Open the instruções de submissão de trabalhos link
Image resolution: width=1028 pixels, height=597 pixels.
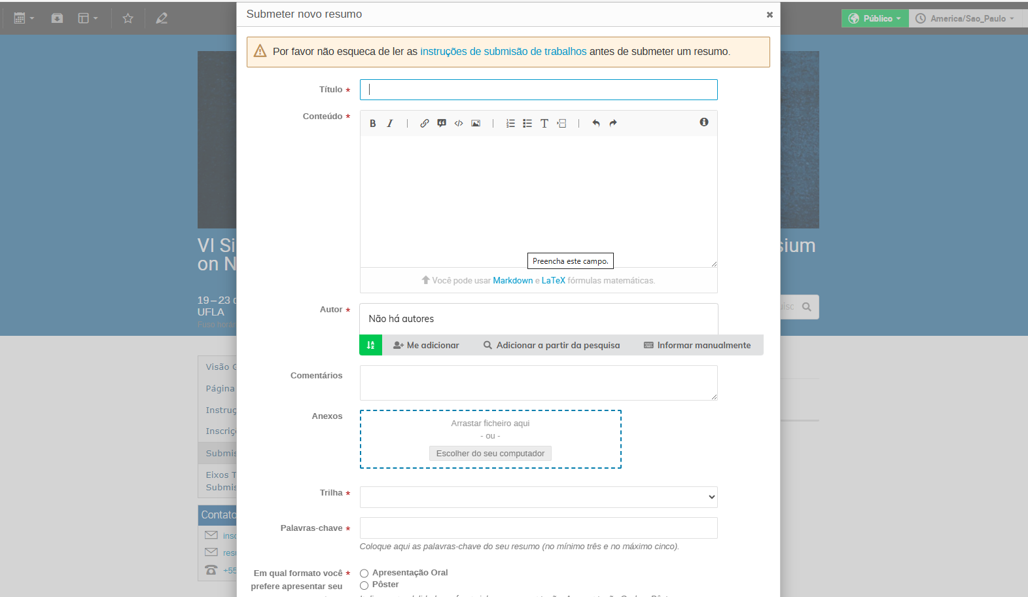click(x=503, y=52)
